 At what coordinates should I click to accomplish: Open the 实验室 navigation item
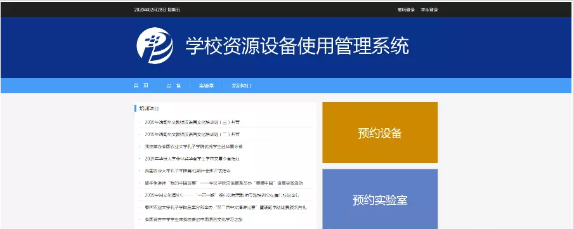pyautogui.click(x=207, y=86)
